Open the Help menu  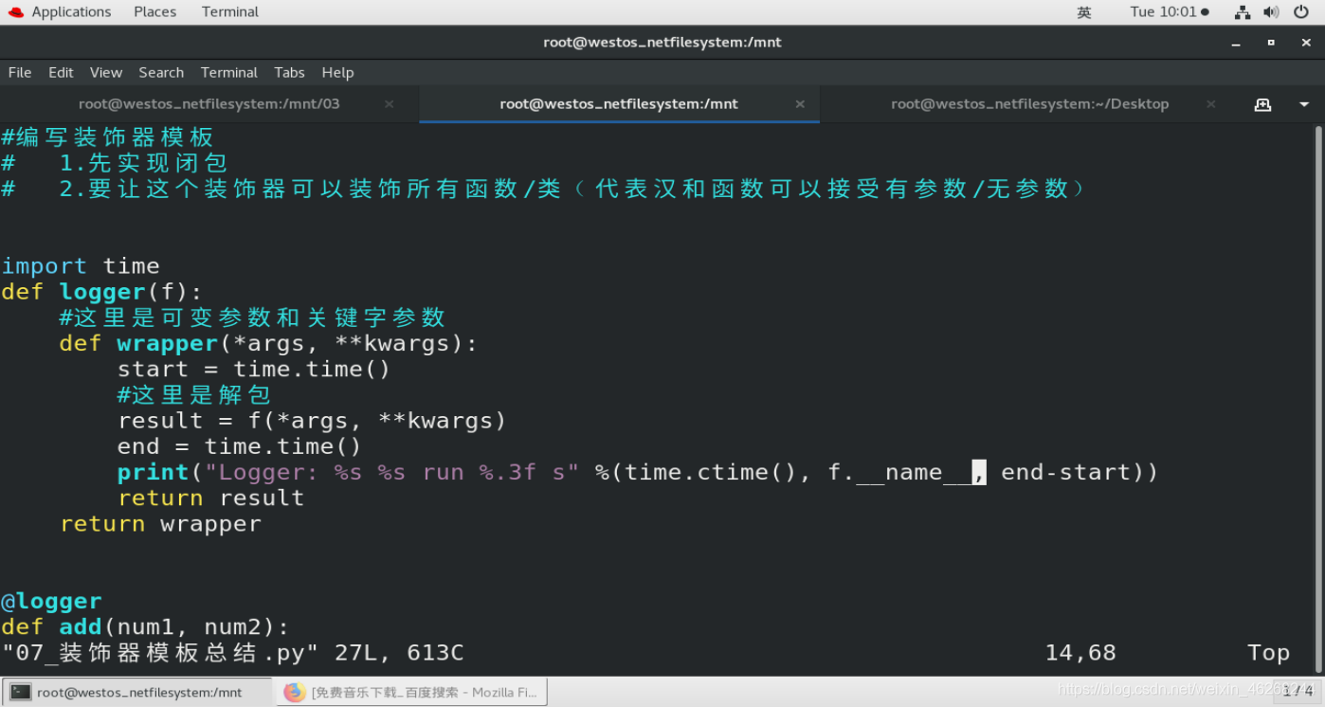(337, 72)
